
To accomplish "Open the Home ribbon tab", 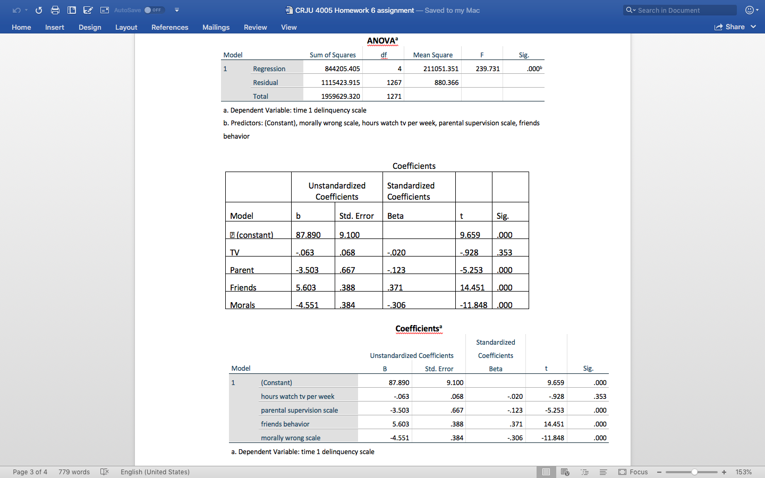I will tap(21, 27).
